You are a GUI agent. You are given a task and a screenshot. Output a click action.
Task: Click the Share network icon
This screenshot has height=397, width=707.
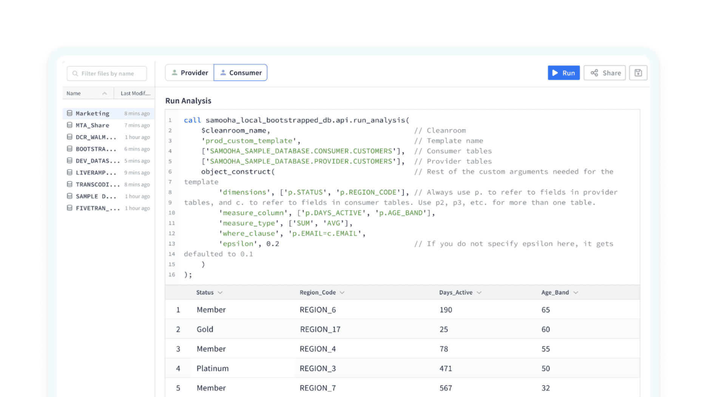(x=595, y=73)
